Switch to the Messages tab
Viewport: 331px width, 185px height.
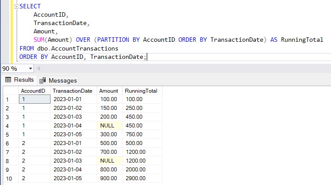(x=58, y=80)
